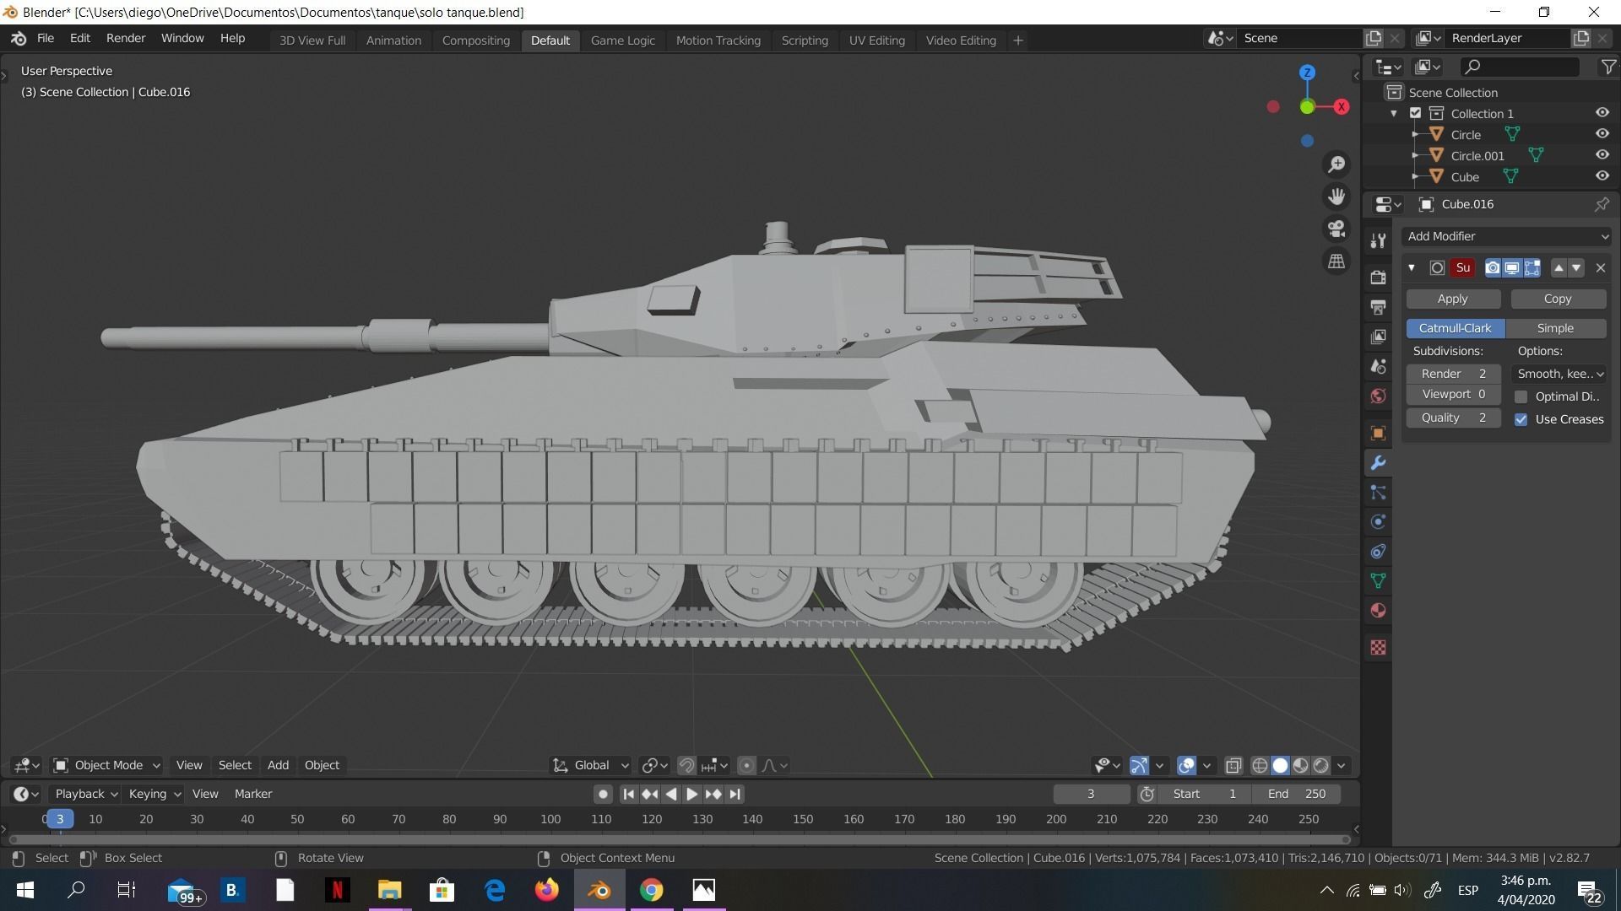Open the Render Properties camera tab

[1378, 277]
